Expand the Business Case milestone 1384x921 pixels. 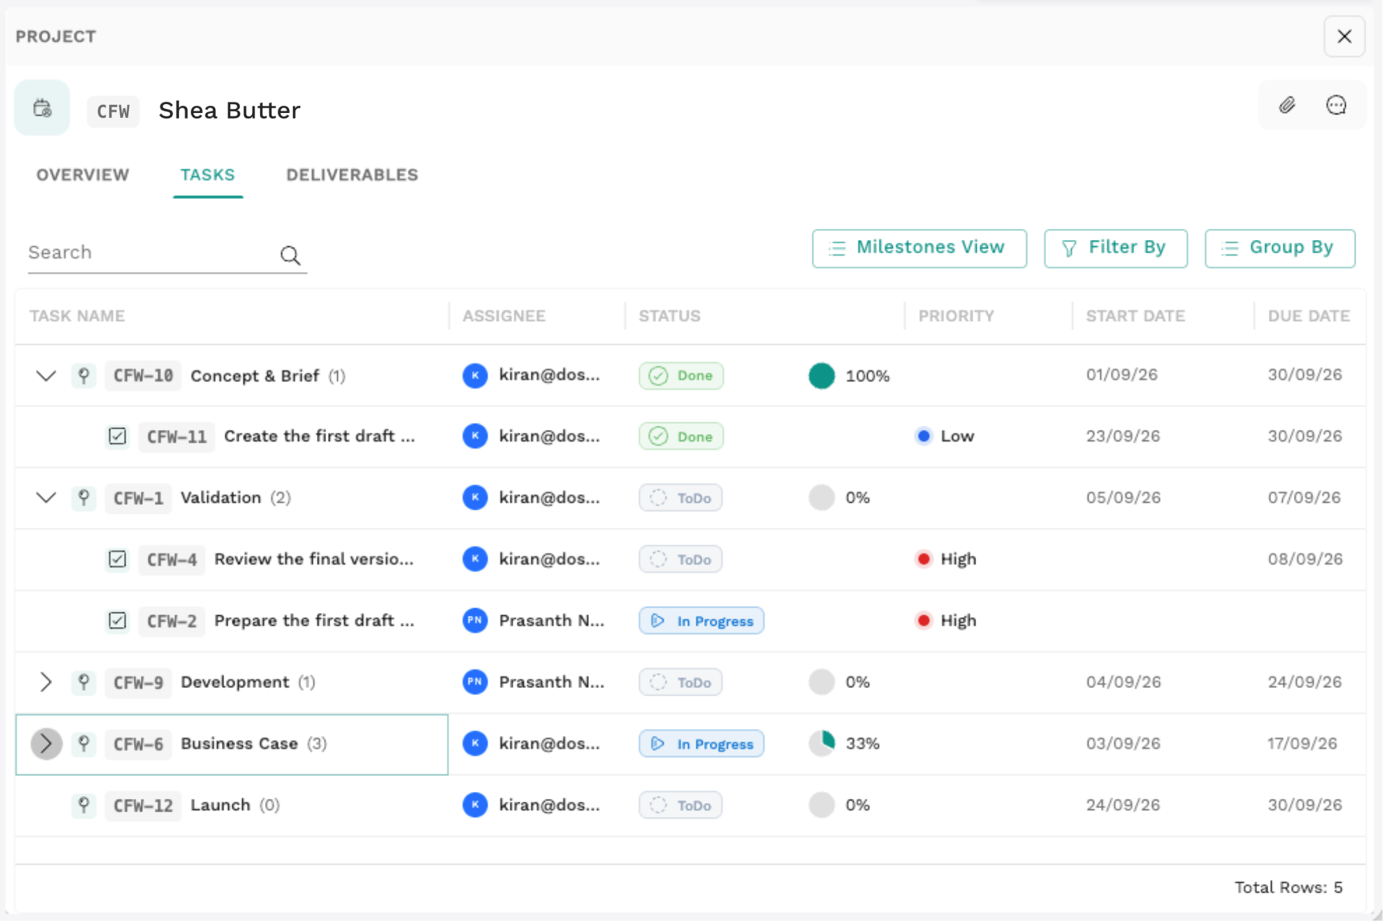[46, 744]
